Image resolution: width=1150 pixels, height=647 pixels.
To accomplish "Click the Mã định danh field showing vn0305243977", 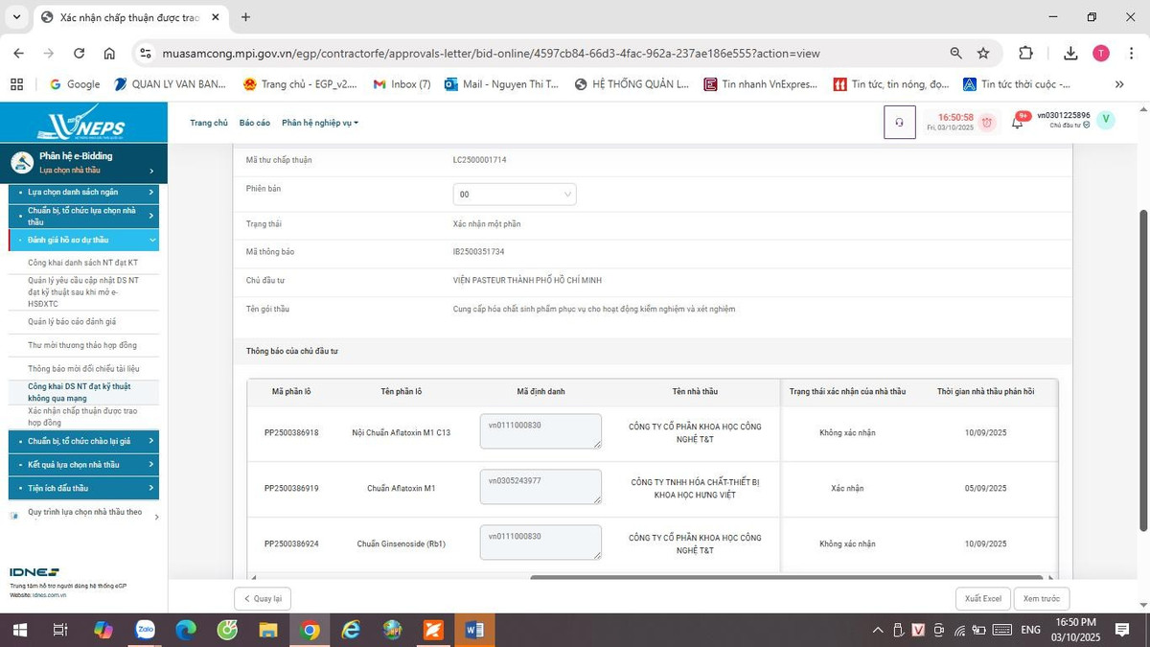I will point(540,487).
